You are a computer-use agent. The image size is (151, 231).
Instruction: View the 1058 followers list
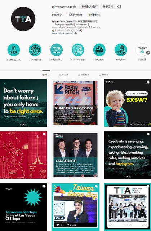point(75,15)
